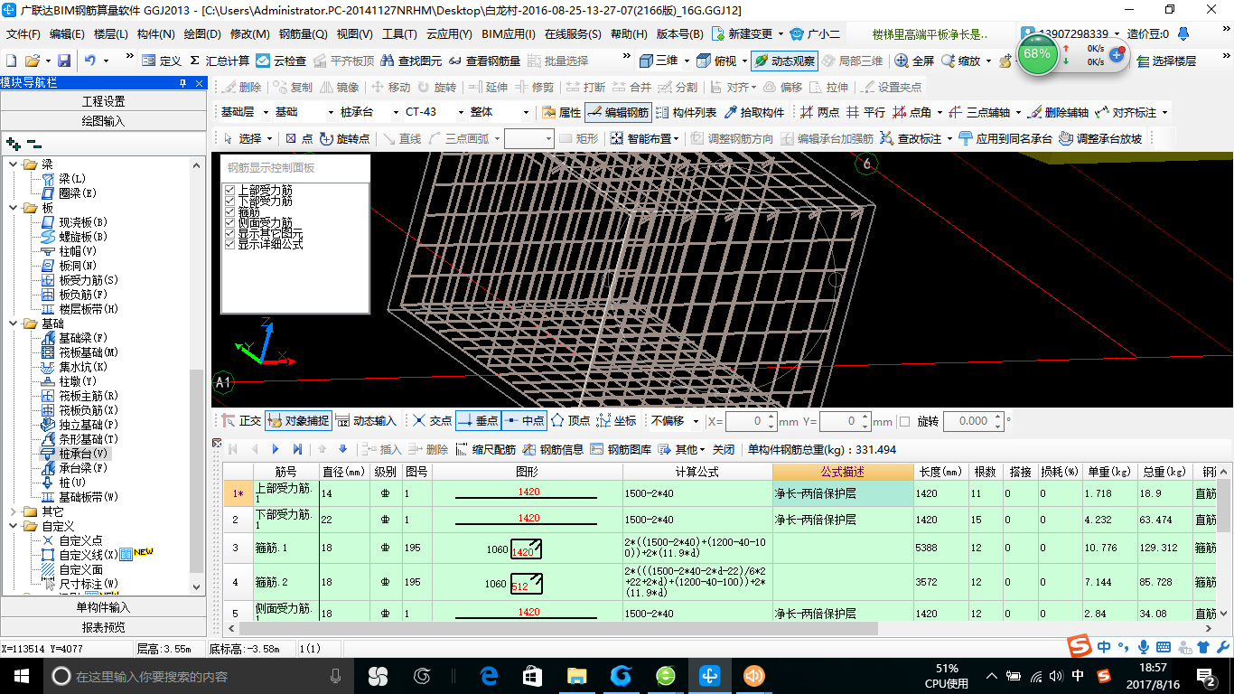Click 缩放 zoom tool
Viewport: 1234px width, 694px height.
[961, 61]
